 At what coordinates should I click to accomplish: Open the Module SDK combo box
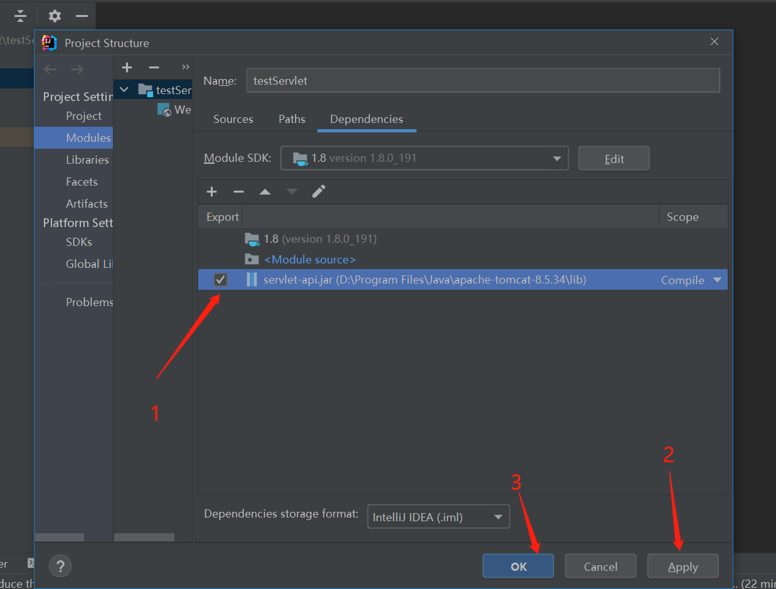coord(424,158)
